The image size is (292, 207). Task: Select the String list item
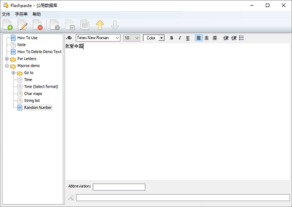pyautogui.click(x=32, y=101)
